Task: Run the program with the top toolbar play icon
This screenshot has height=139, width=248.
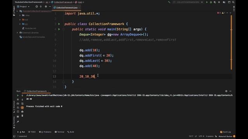Action: 207,2
